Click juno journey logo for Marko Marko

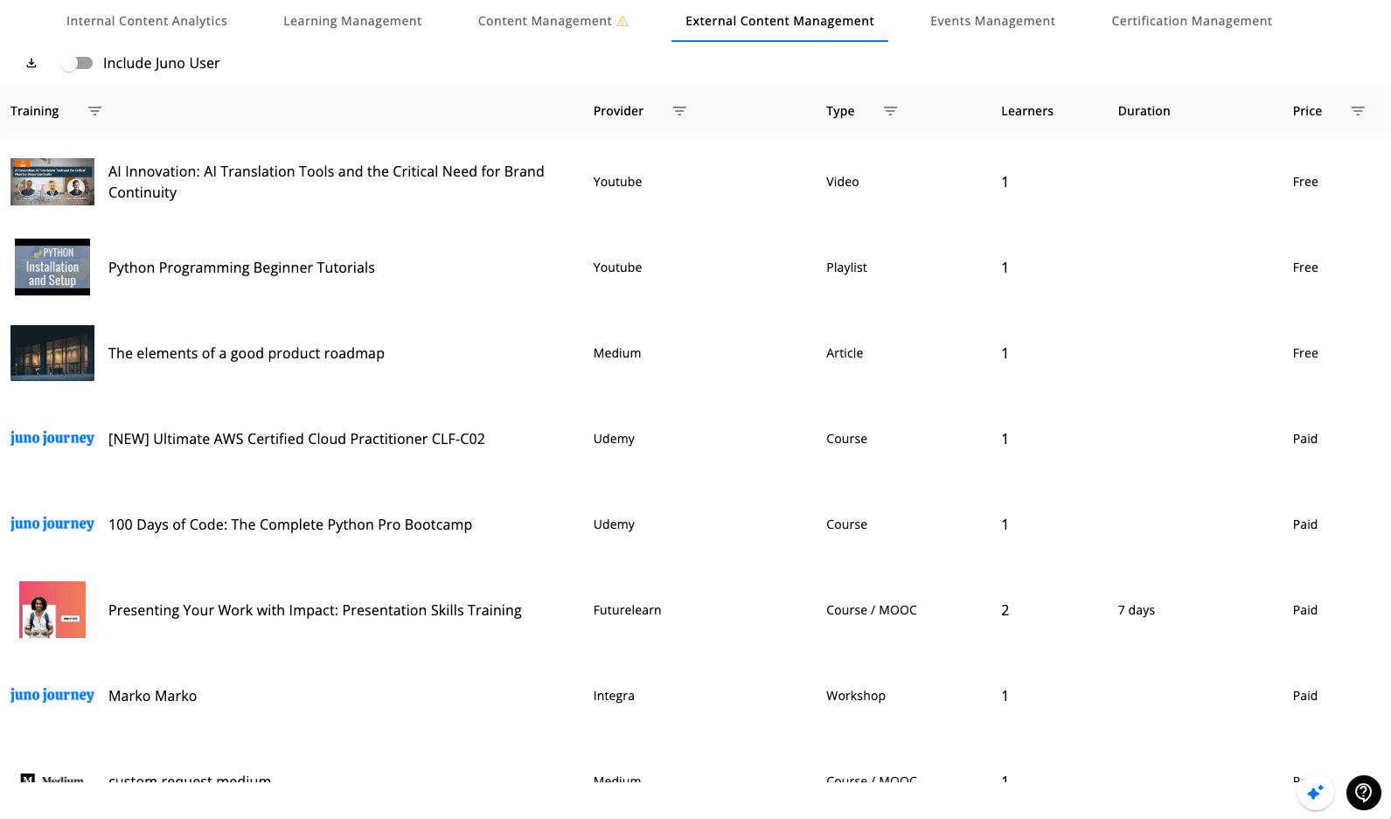(52, 695)
